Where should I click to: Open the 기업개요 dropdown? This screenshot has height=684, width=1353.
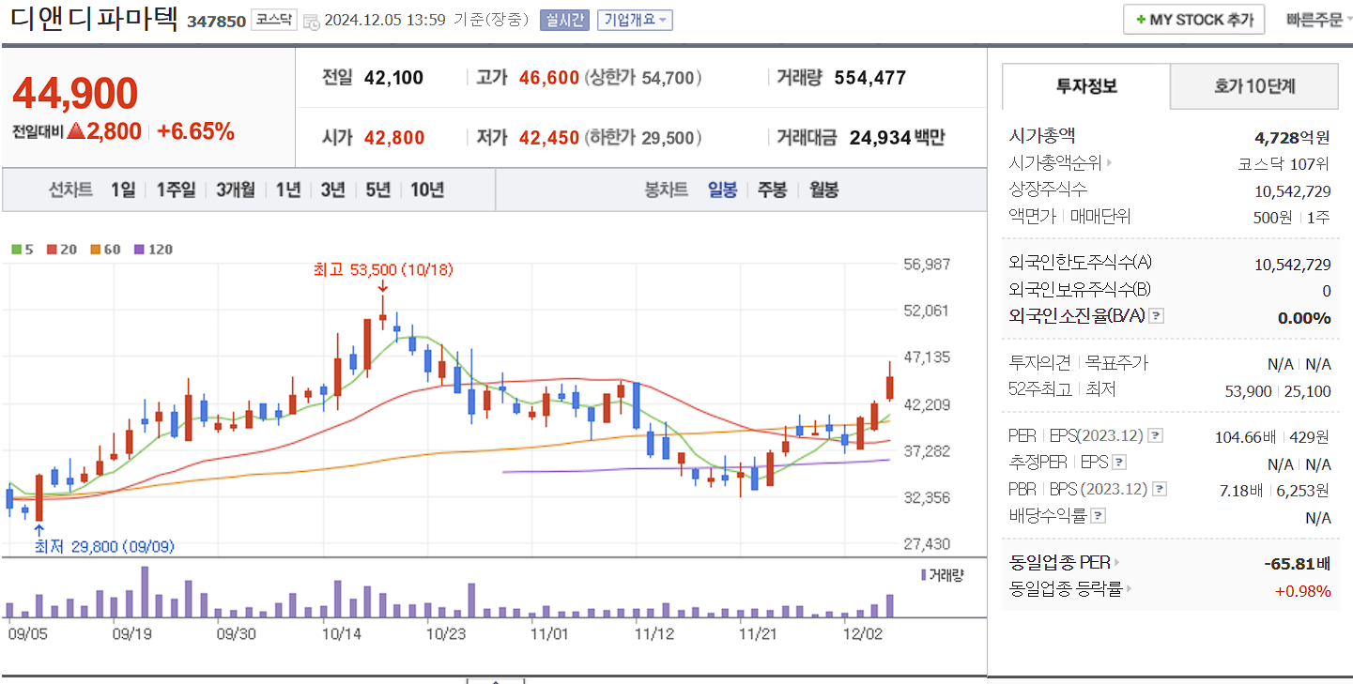pyautogui.click(x=635, y=20)
